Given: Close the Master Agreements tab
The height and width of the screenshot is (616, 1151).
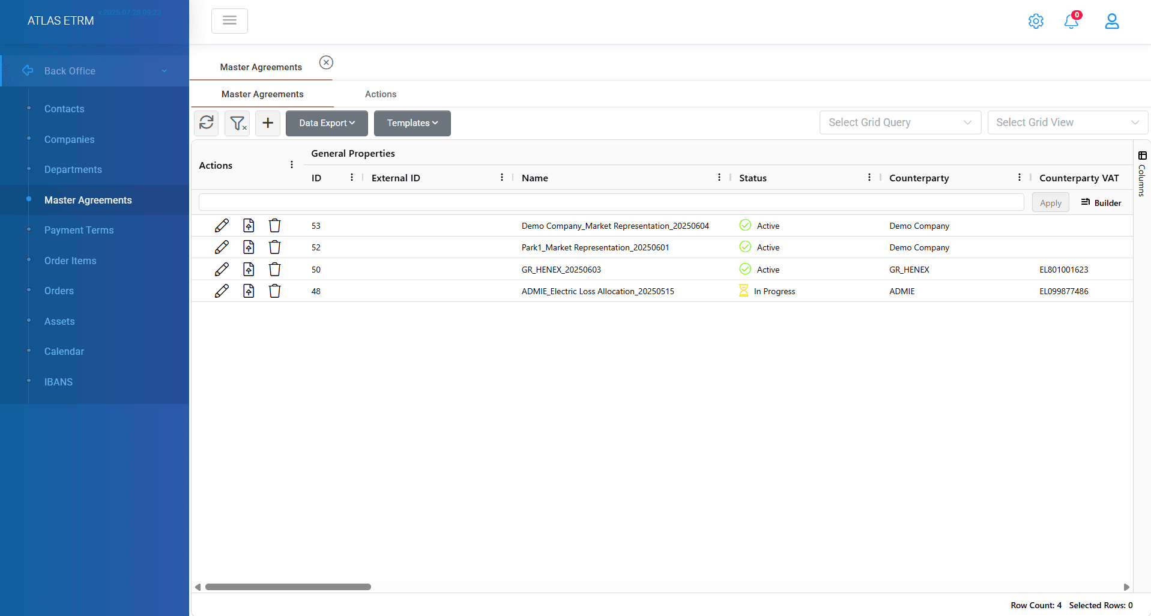Looking at the screenshot, I should 326,62.
